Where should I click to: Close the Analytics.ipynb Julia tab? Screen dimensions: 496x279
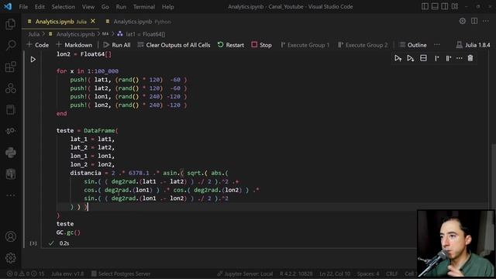coord(93,21)
